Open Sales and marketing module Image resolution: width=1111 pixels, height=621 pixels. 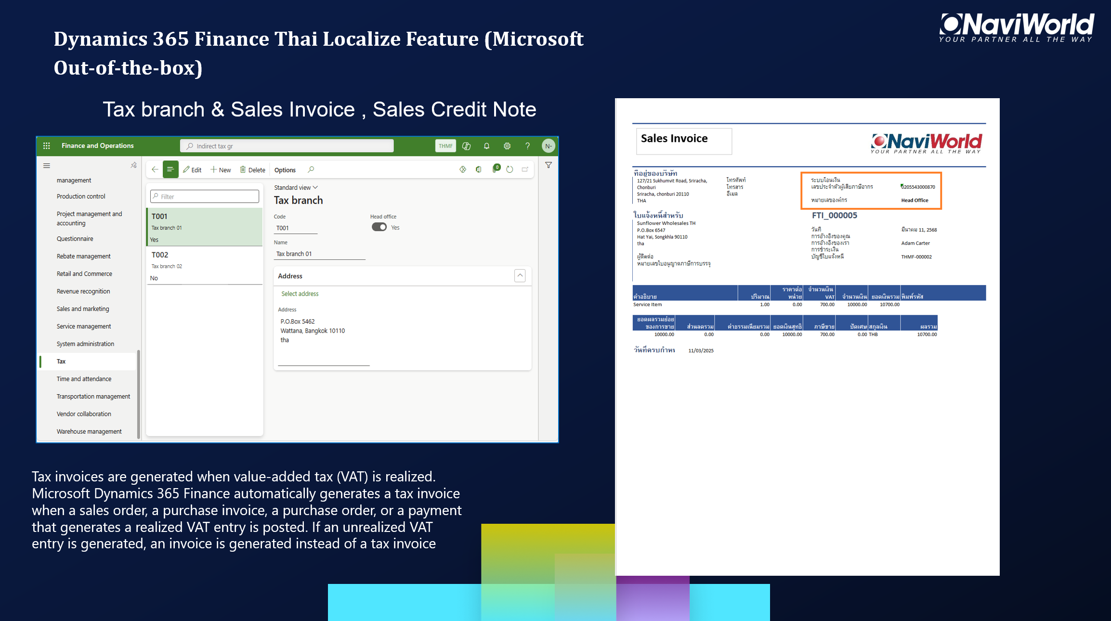coord(83,309)
